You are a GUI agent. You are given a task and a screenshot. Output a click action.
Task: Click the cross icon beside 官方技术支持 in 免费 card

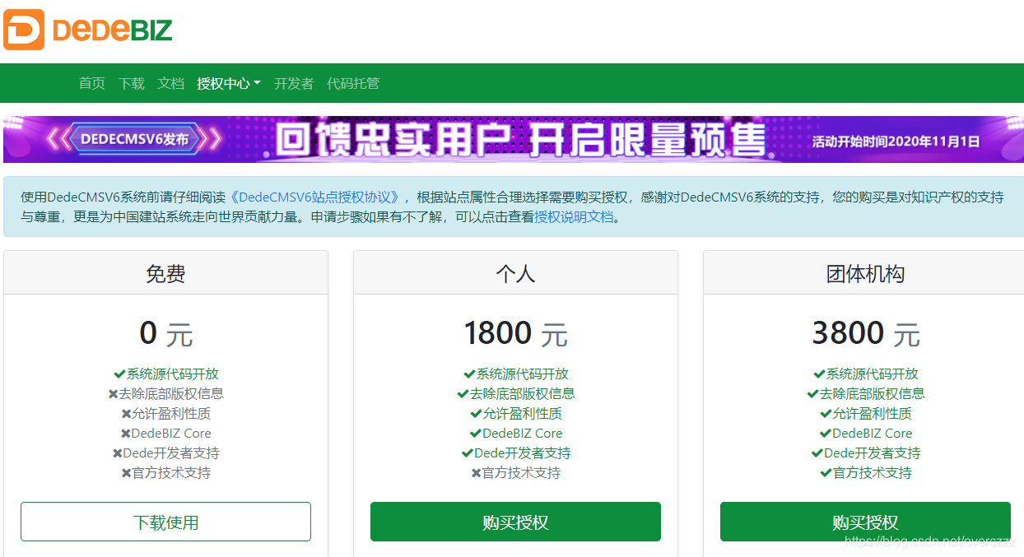(x=127, y=473)
